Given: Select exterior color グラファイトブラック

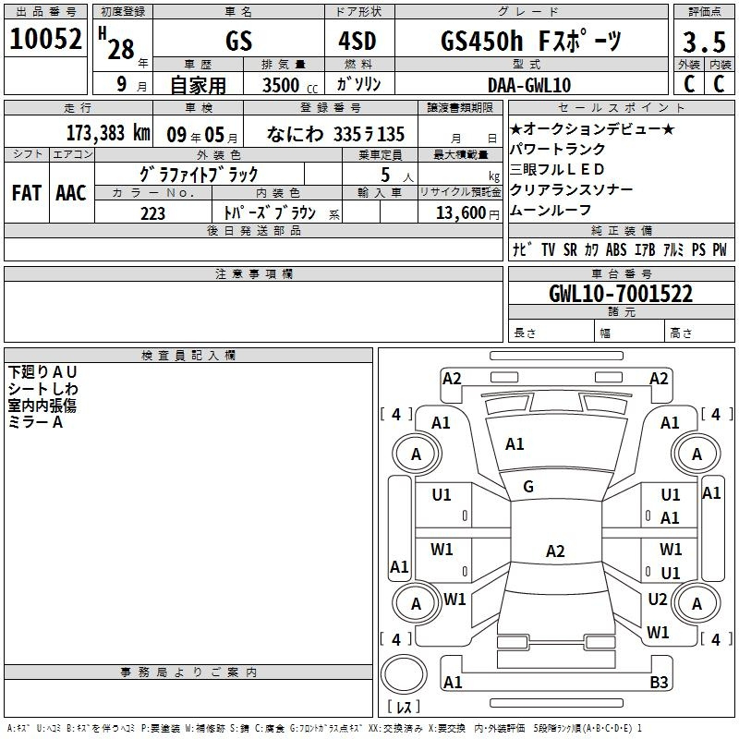Looking at the screenshot, I should [199, 175].
